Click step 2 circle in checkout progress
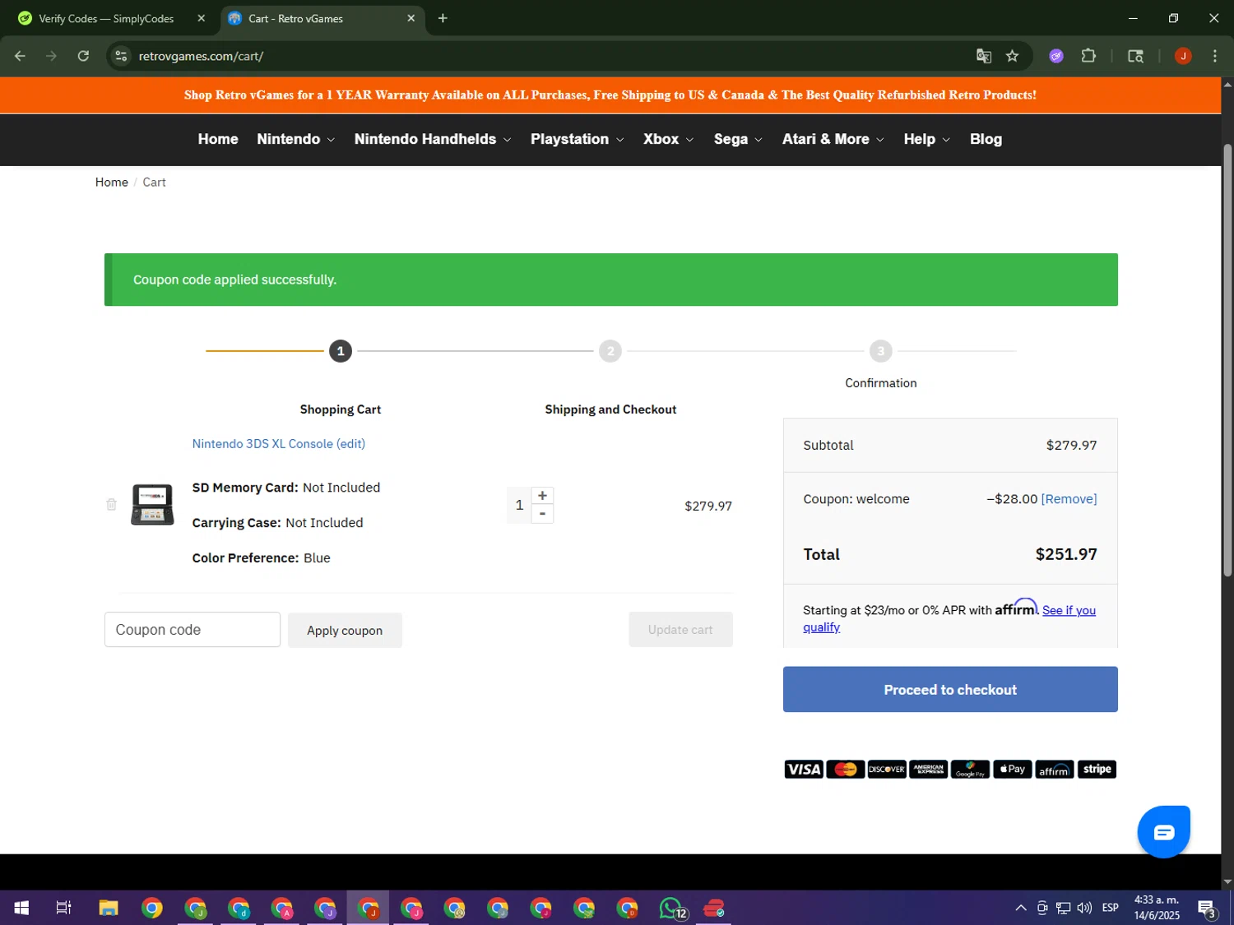1234x925 pixels. pos(610,351)
